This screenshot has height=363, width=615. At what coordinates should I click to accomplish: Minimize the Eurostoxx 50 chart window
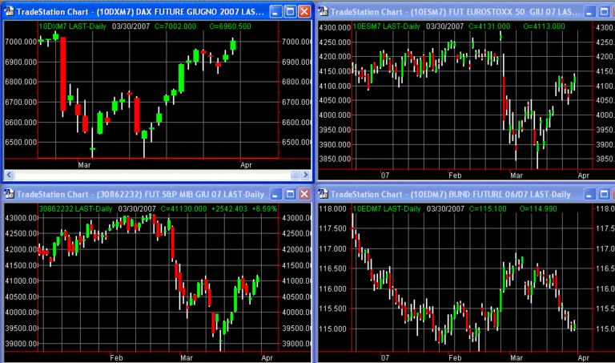(x=590, y=12)
